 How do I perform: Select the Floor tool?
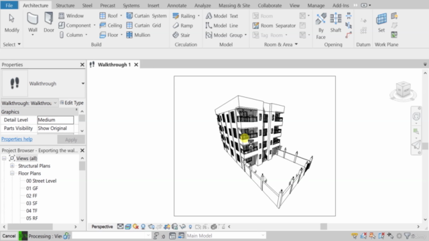pos(109,35)
